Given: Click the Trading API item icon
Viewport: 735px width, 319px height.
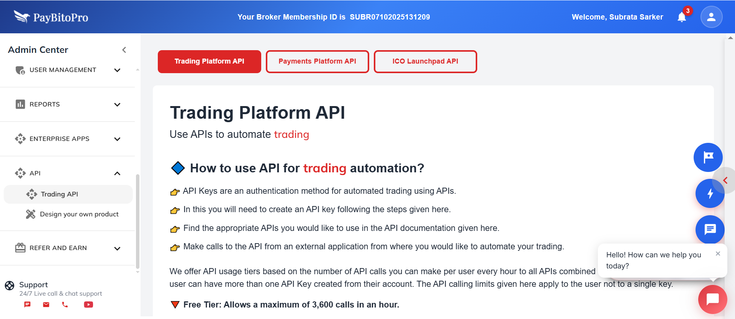Looking at the screenshot, I should tap(32, 194).
